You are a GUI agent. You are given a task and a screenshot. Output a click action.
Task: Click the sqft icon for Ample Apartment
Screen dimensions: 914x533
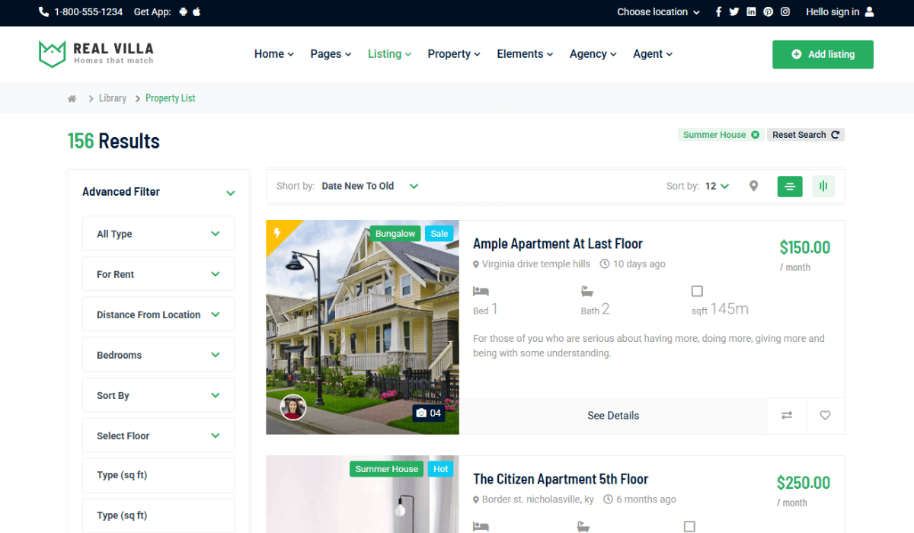point(697,291)
